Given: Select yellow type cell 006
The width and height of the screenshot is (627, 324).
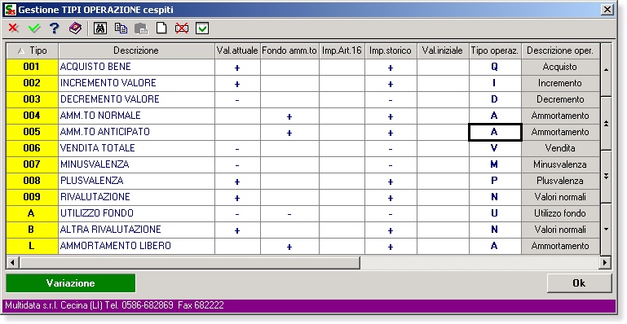Looking at the screenshot, I should pos(32,148).
